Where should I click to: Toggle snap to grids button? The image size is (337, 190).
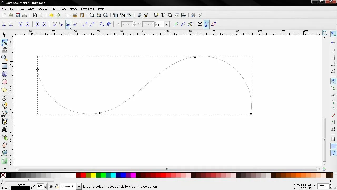[333, 146]
